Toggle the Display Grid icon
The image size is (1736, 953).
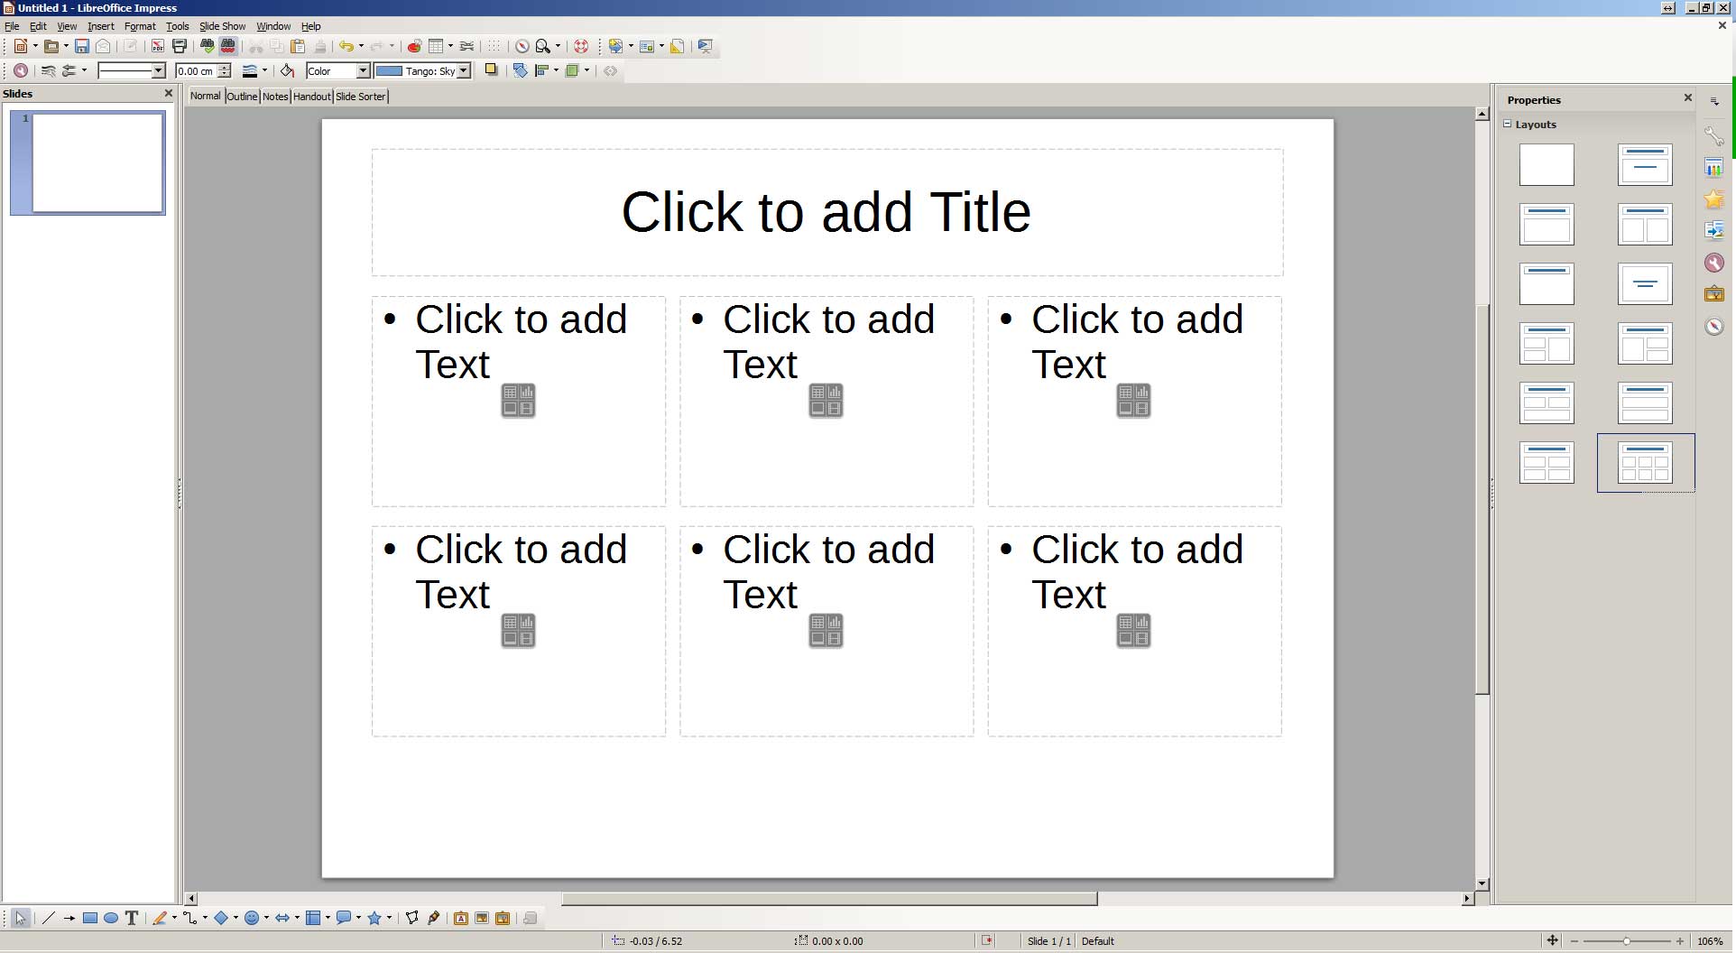(x=494, y=46)
